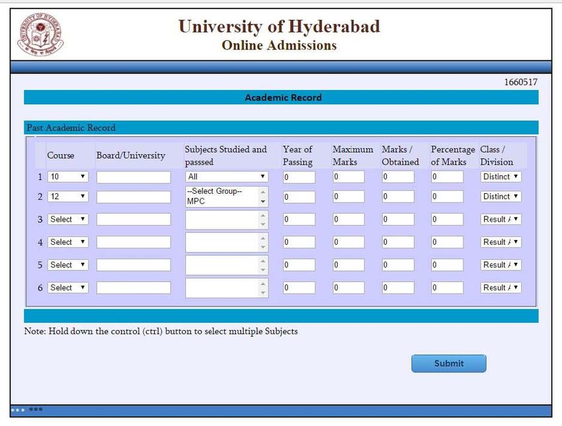This screenshot has height=426, width=562.
Task: Click Percentage of Marks field in row 2
Action: click(x=448, y=196)
